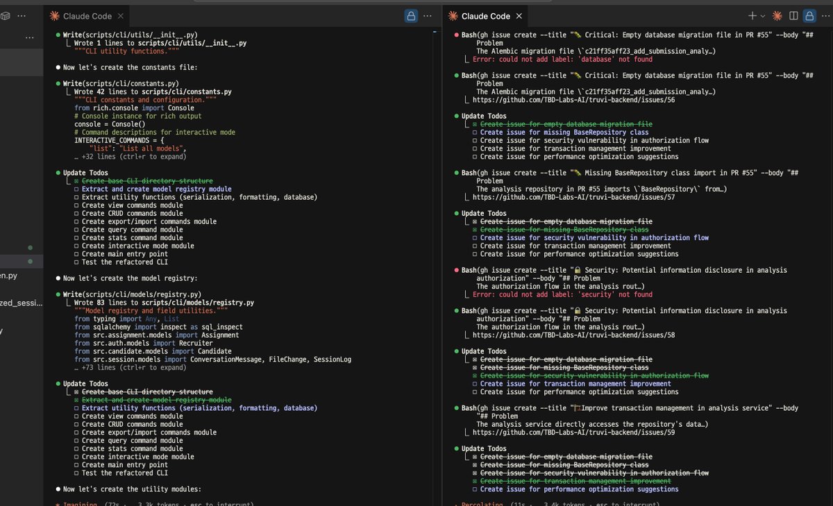Viewport: 833px width, 506px height.
Task: Click 'The analysis repository in PR #55 imports' text
Action: pyautogui.click(x=601, y=189)
